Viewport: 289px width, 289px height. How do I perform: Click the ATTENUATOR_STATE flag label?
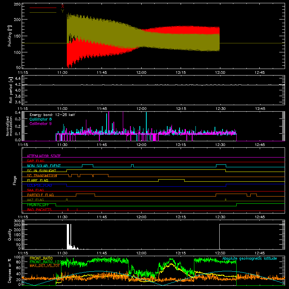[x=44, y=156]
